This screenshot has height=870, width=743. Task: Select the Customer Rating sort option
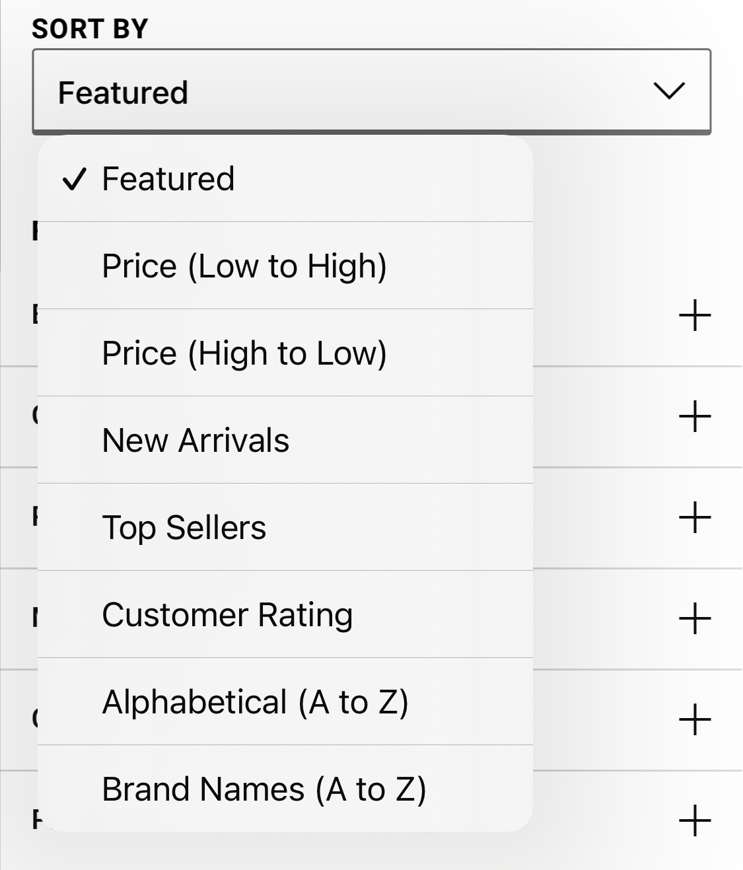tap(227, 614)
